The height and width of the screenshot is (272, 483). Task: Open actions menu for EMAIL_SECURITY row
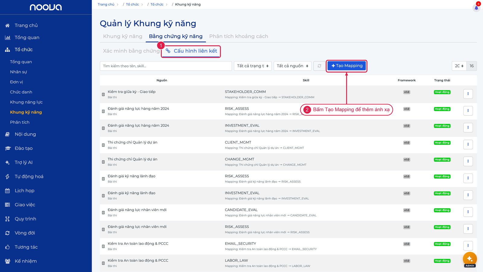(468, 246)
